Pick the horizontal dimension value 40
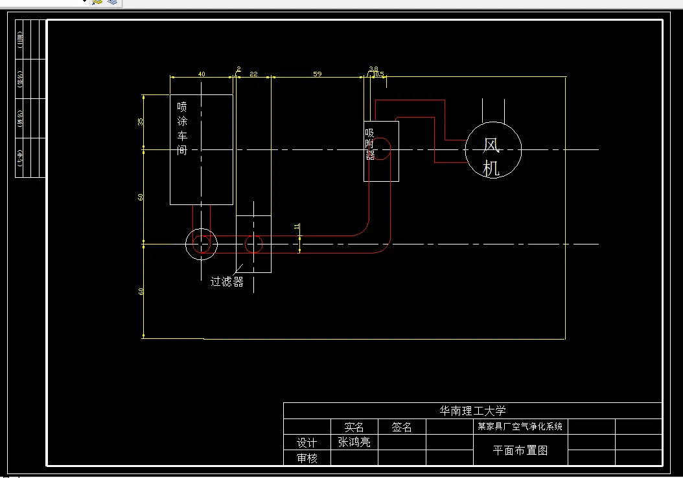 [x=202, y=74]
